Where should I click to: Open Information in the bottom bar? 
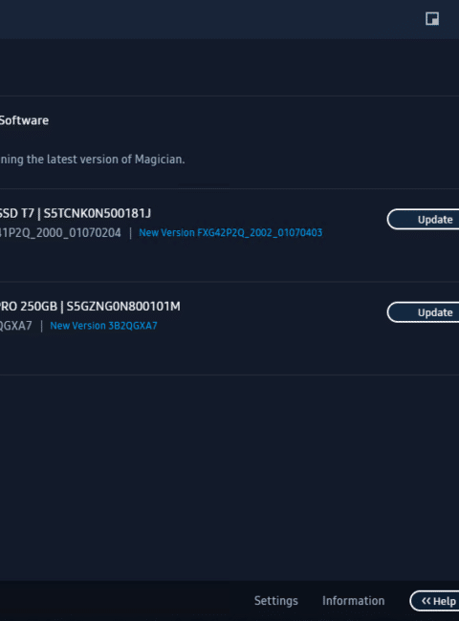353,601
